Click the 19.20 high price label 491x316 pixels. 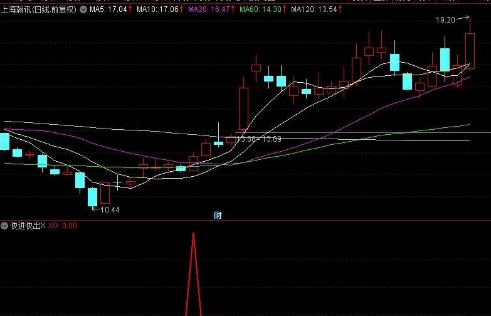coord(445,20)
